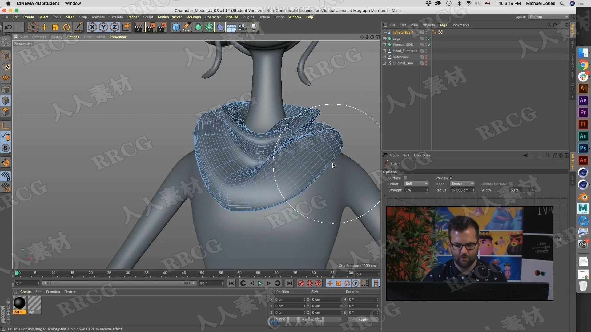This screenshot has height=332, width=591.
Task: Click the MoGraph menu item
Action: click(193, 17)
